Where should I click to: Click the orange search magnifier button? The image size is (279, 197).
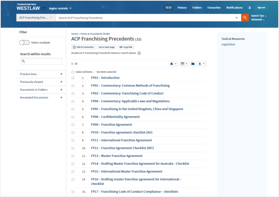(245, 18)
